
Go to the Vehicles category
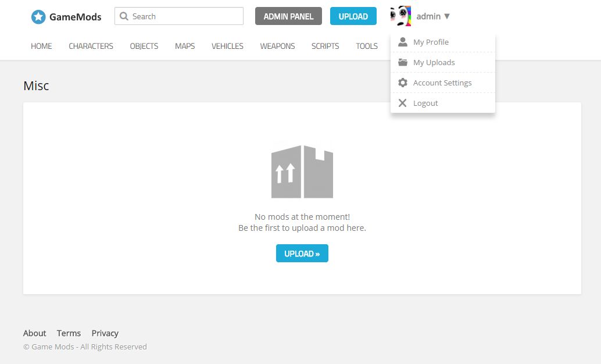pyautogui.click(x=227, y=46)
